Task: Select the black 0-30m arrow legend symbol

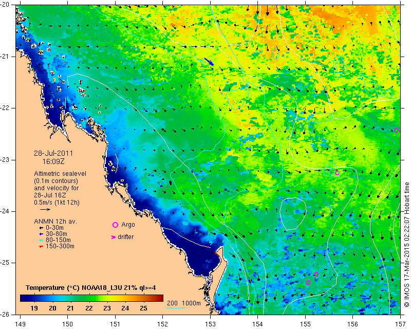Action: point(41,228)
